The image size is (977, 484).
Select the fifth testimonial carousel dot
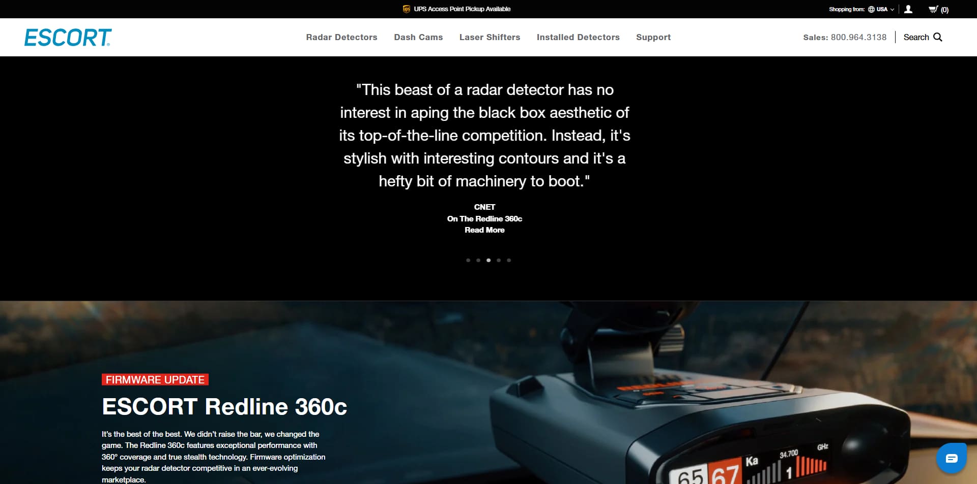(509, 260)
